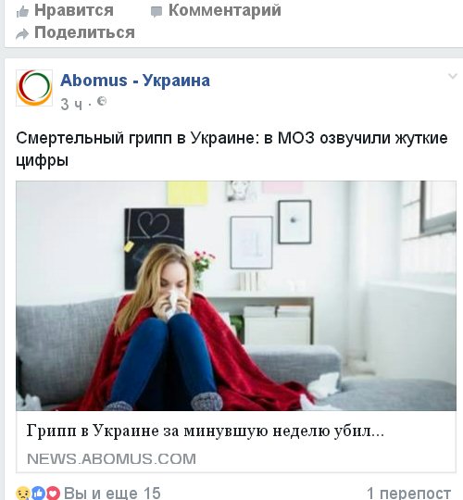
Task: Click the thumbs-up icon beside Нравится
Action: [x=22, y=12]
